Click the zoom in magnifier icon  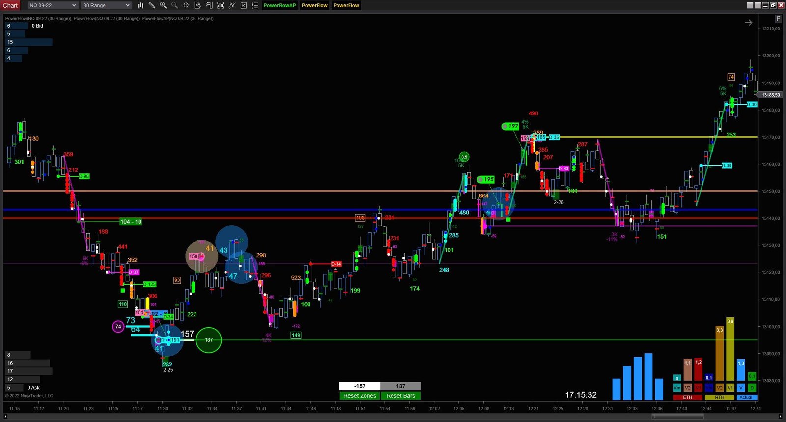tap(163, 5)
